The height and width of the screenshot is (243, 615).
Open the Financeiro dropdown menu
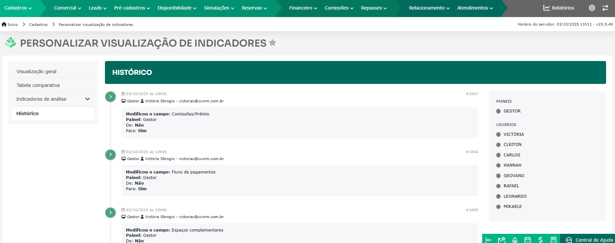click(303, 8)
